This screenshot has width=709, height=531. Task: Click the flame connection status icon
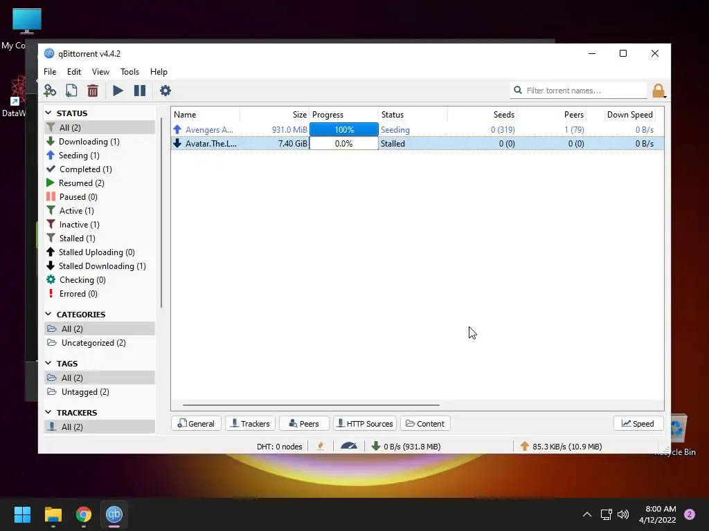point(321,446)
